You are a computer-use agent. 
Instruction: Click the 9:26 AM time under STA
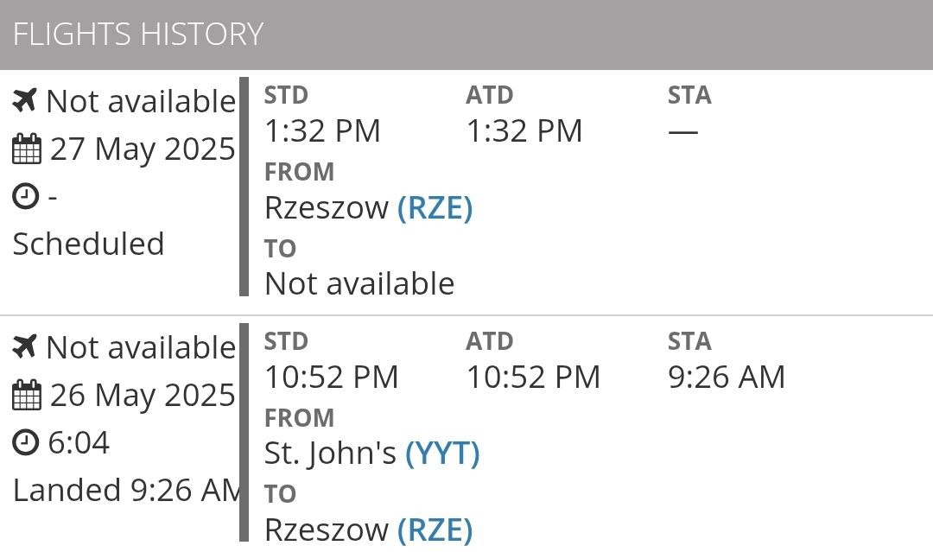pyautogui.click(x=727, y=378)
